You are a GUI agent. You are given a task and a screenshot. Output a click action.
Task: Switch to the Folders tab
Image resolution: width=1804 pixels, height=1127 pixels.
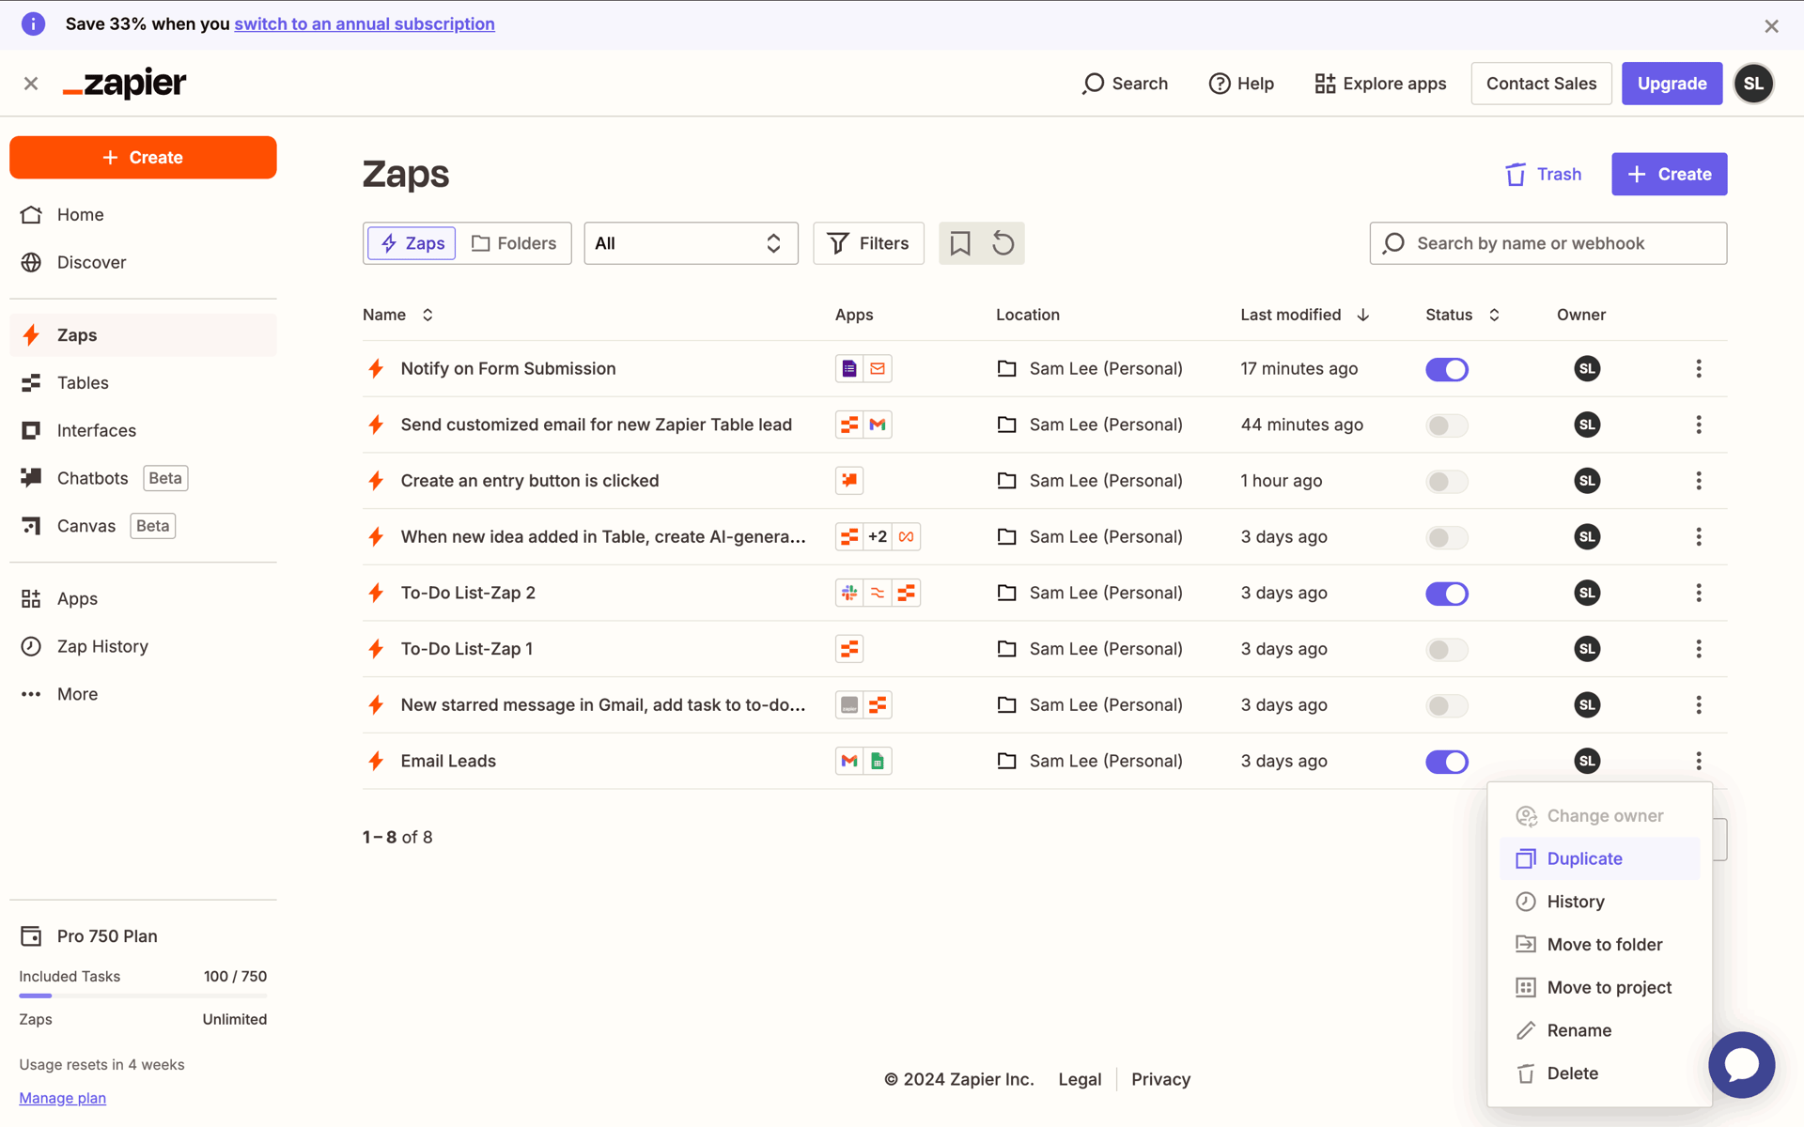tap(514, 243)
